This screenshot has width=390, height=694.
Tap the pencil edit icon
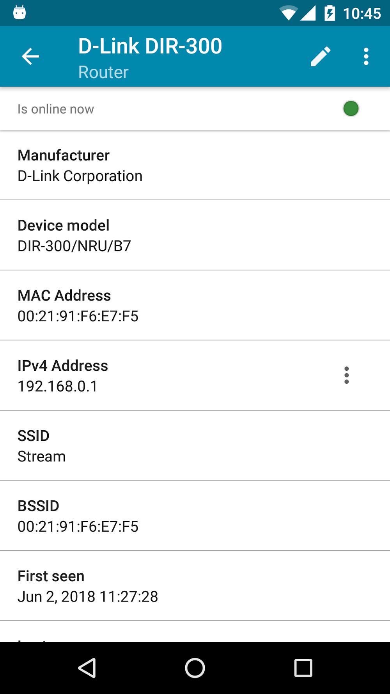click(321, 57)
